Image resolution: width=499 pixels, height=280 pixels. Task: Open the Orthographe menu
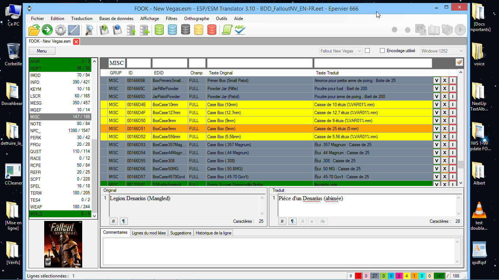pyautogui.click(x=197, y=19)
